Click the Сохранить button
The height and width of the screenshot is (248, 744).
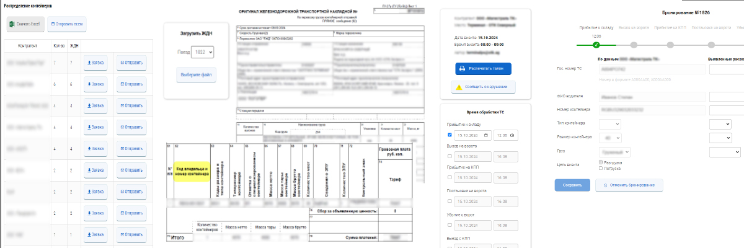[572, 185]
